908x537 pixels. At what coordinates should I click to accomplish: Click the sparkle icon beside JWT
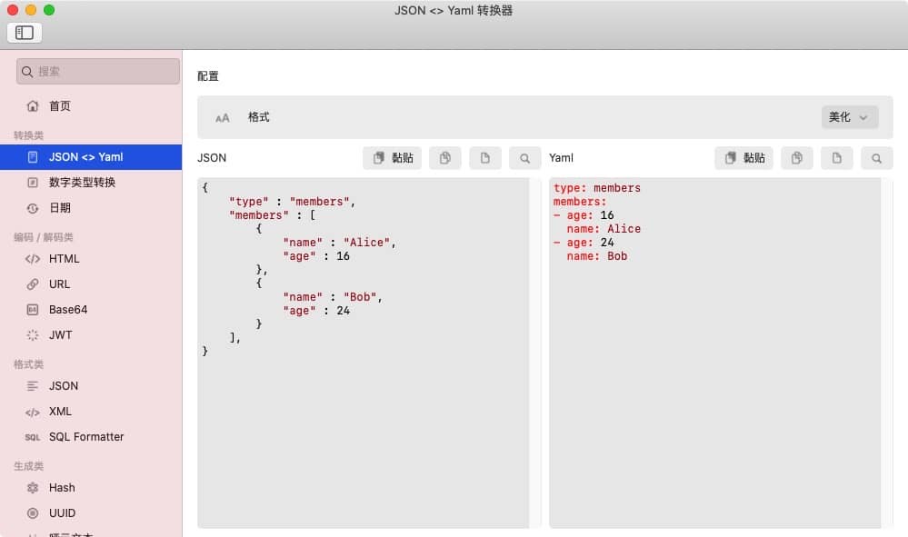(33, 335)
